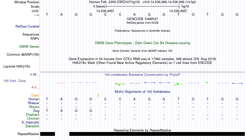Screen dimensions: 245x140
Task: Click the 14,536,690 position marker
Action: [x=105, y=11]
